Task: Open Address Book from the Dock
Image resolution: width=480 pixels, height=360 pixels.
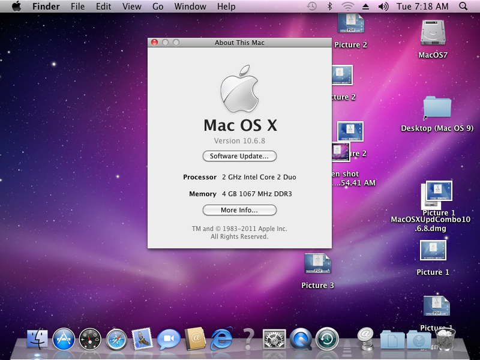Action: (195, 339)
